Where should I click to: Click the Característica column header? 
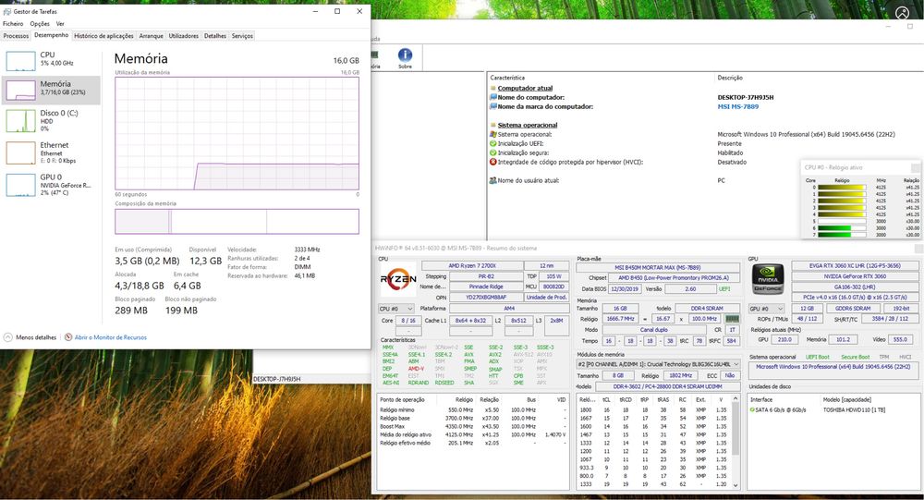click(x=507, y=78)
